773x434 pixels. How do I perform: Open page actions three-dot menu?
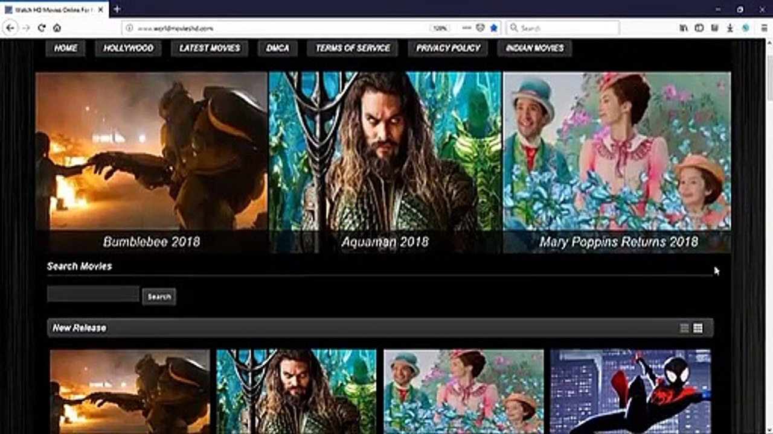click(467, 28)
